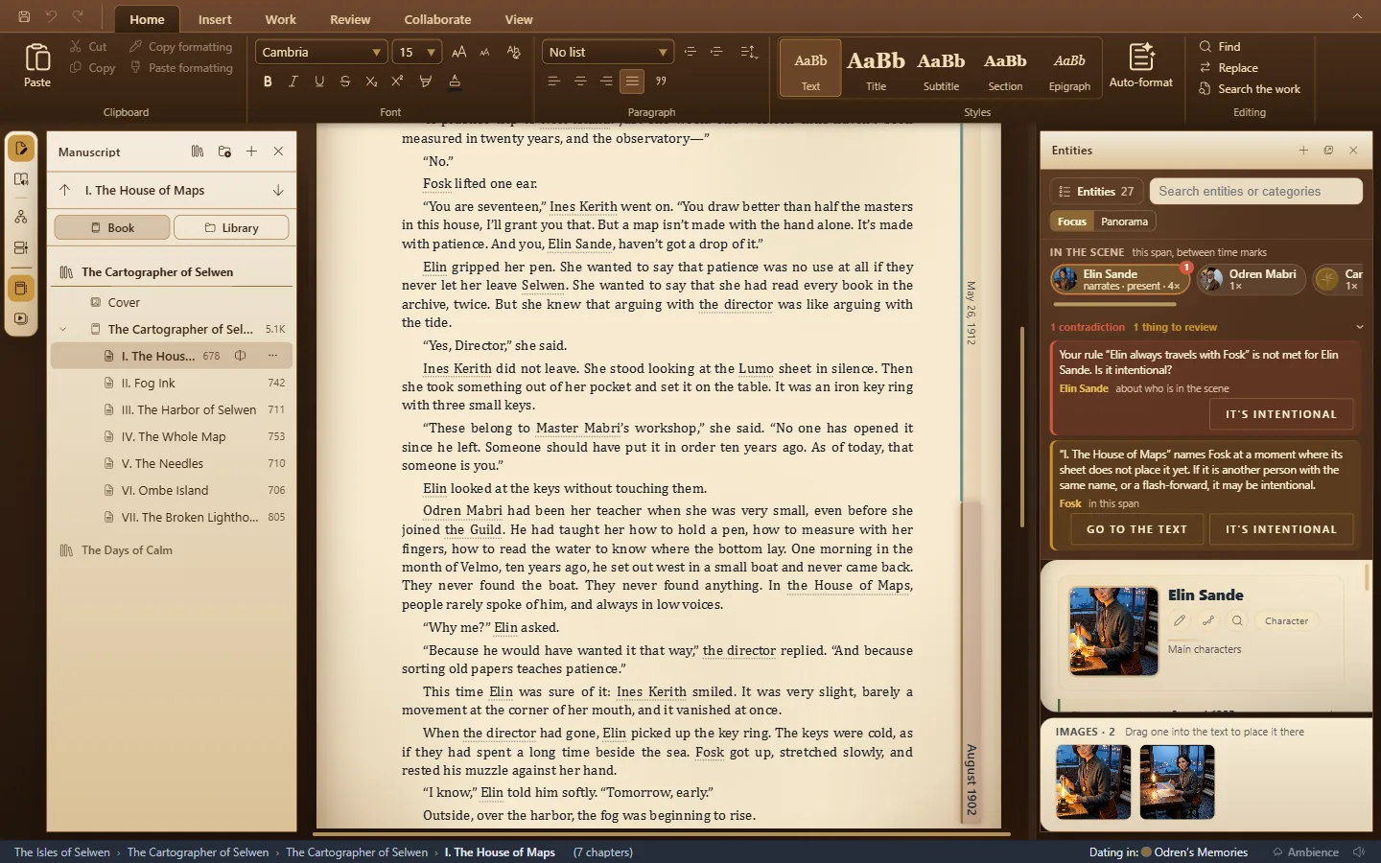Click Go to the Text button
This screenshot has height=863, width=1381.
tap(1136, 529)
